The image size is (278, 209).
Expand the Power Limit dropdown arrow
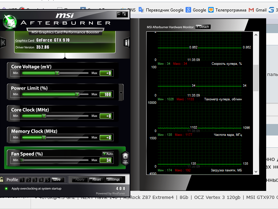coord(121,93)
